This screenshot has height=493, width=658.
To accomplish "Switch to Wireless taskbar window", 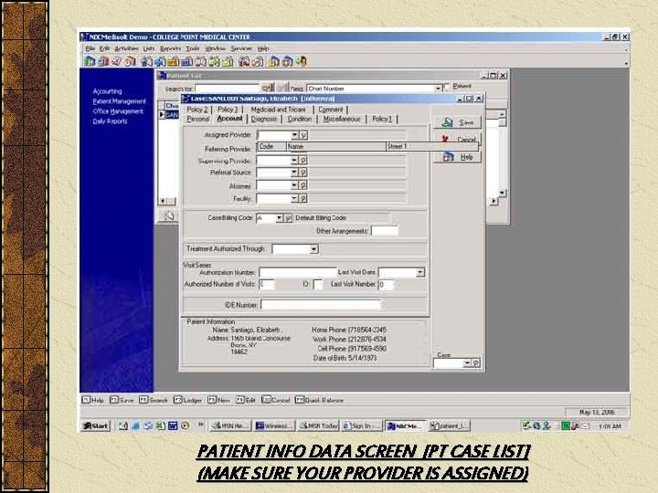I will [x=274, y=426].
